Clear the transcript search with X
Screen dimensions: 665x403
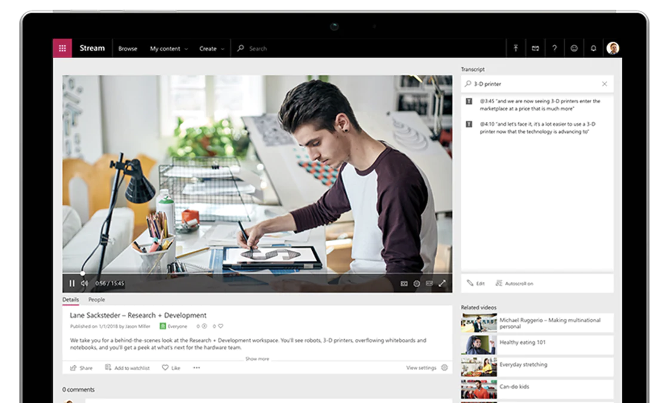604,84
